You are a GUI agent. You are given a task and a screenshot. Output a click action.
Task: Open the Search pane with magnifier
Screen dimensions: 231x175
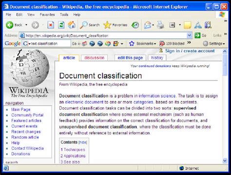(90, 25)
